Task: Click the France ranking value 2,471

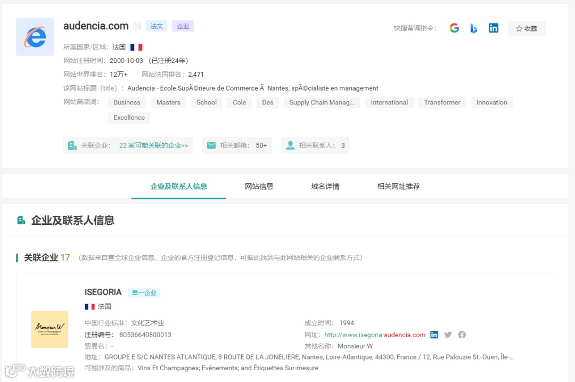Action: (x=196, y=75)
